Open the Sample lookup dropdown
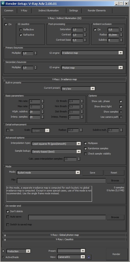130x262 pixels. (x=56, y=152)
